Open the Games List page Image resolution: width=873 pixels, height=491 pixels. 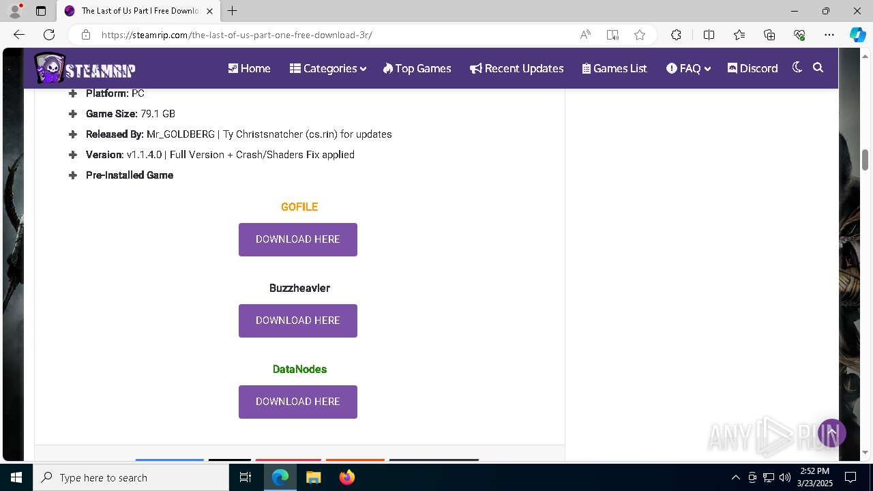pos(615,68)
